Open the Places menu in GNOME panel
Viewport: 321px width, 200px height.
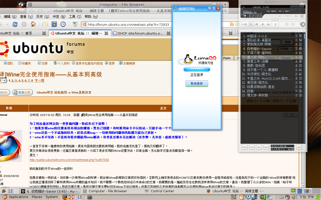[37, 197]
